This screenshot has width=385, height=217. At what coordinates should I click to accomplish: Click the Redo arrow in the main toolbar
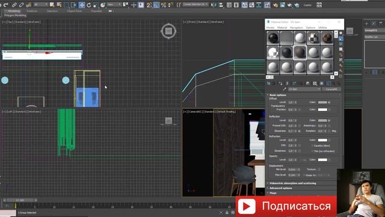6,5
